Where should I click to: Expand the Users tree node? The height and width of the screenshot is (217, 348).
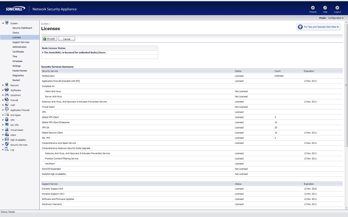[x=3, y=135]
